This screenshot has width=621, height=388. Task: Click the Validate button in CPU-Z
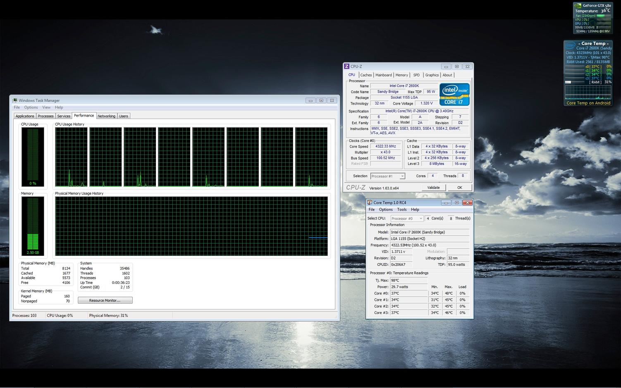[433, 188]
